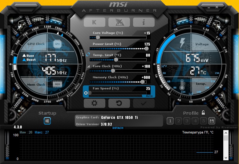Close the Afterburner window
The width and height of the screenshot is (239, 164).
point(217,7)
